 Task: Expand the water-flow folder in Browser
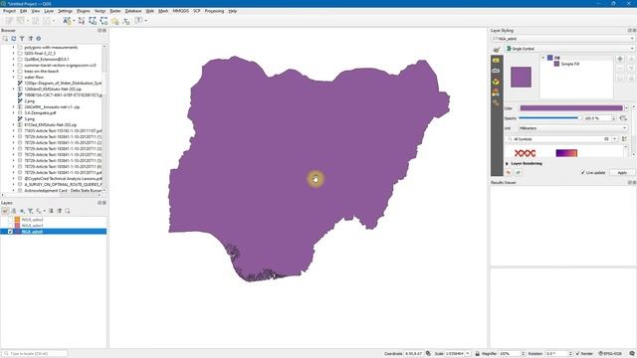13,77
